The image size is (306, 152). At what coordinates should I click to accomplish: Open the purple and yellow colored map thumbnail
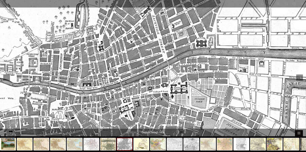(x=275, y=144)
